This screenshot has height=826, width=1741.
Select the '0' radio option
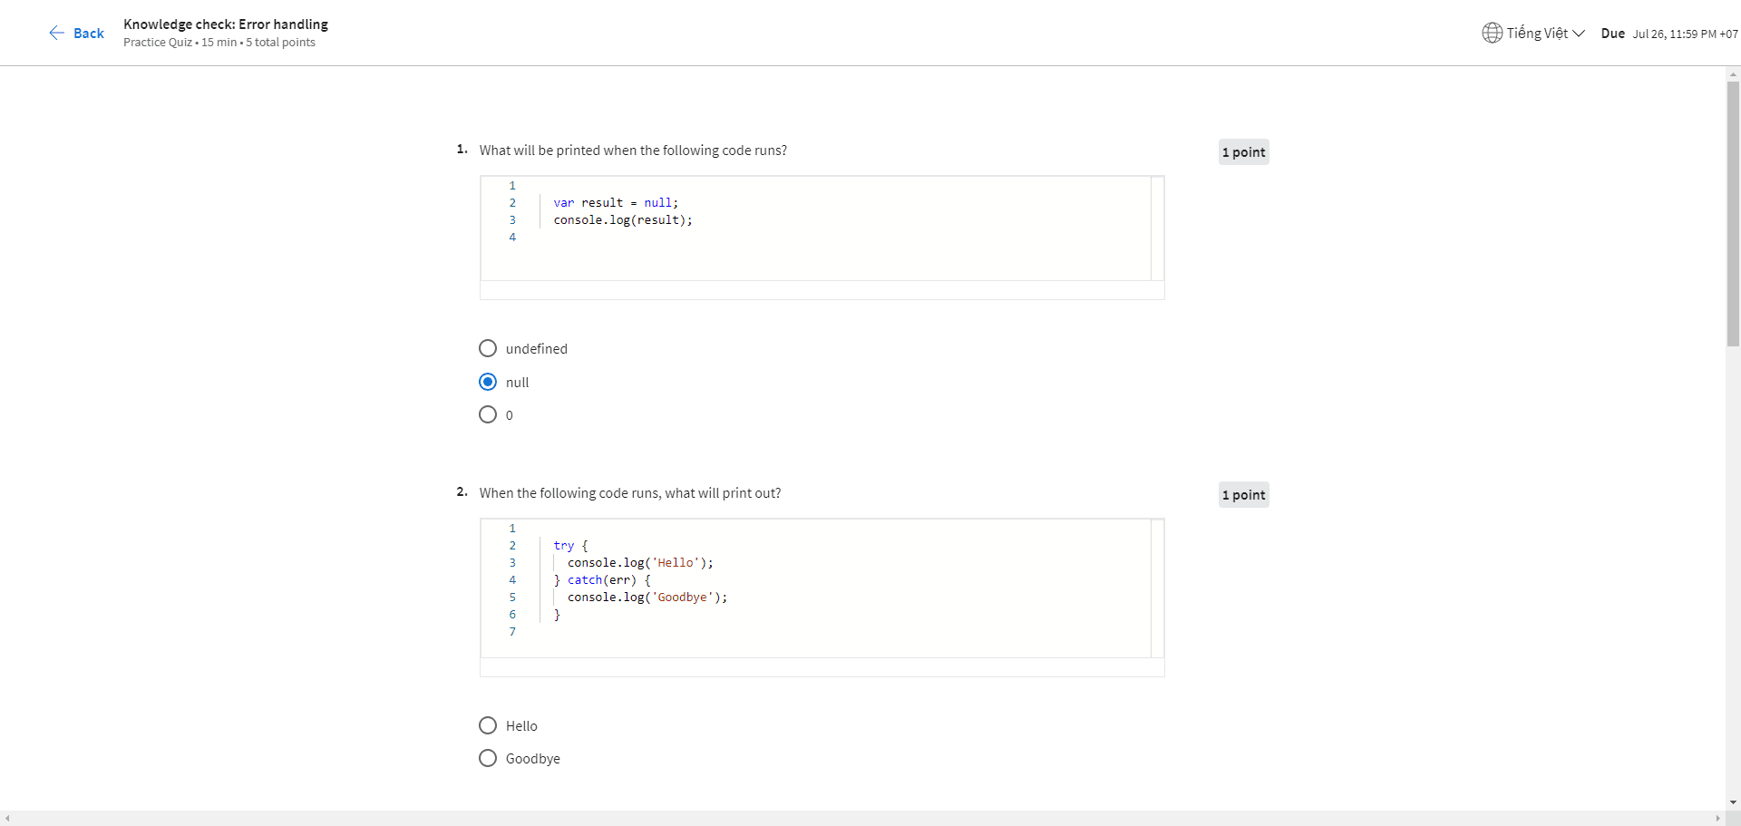click(488, 414)
